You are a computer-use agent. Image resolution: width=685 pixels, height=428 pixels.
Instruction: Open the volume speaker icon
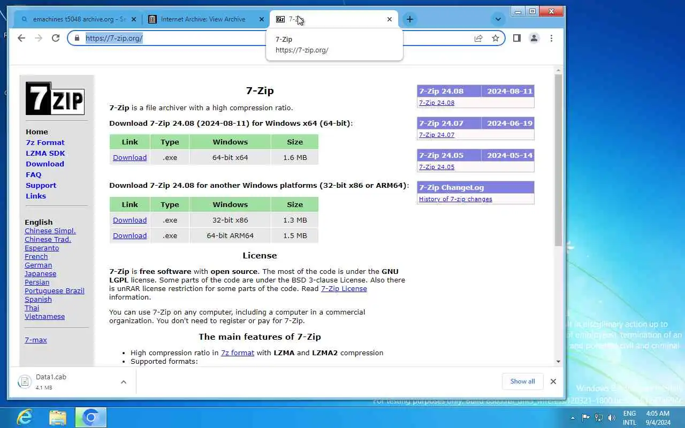point(612,417)
